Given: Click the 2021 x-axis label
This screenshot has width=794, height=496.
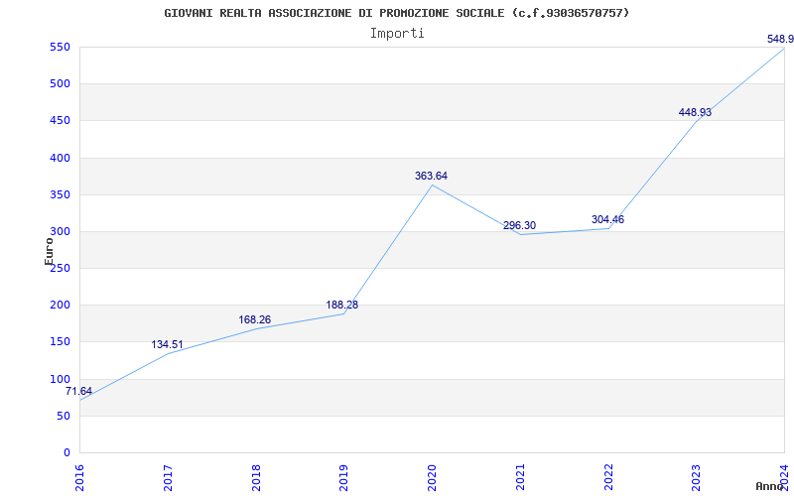Looking at the screenshot, I should pyautogui.click(x=520, y=477).
